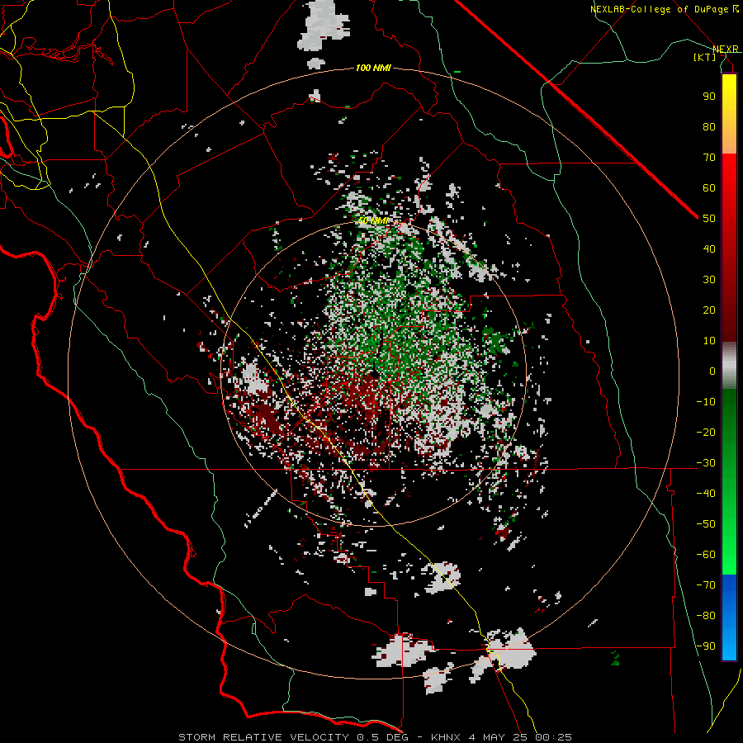Viewport: 743px width, 743px height.
Task: Select the 100 NMI range ring label
Action: [373, 69]
